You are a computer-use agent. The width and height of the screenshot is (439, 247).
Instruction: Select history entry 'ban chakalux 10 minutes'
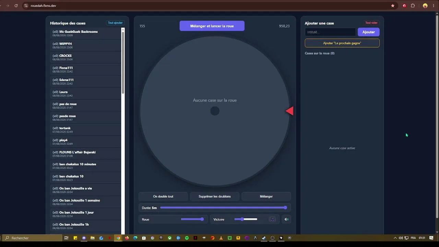click(85, 166)
